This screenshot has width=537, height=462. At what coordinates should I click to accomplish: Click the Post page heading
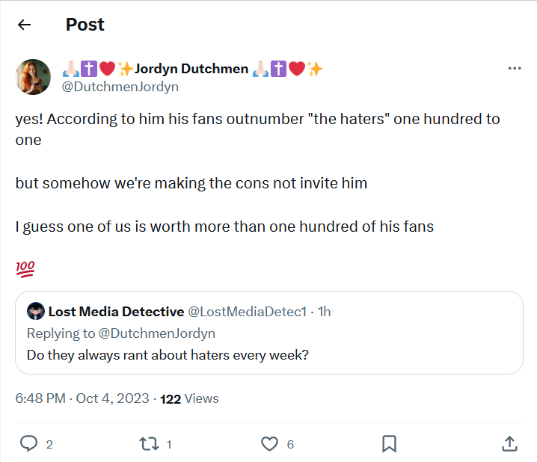[85, 25]
